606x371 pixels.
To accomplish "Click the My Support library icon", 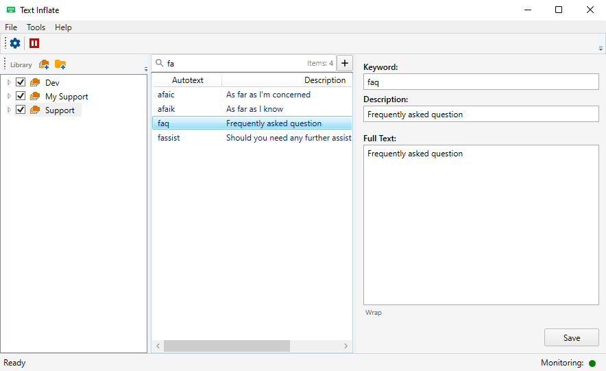I will click(x=35, y=96).
